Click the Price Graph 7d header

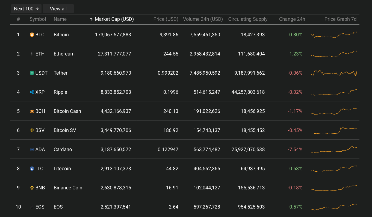[x=340, y=19]
